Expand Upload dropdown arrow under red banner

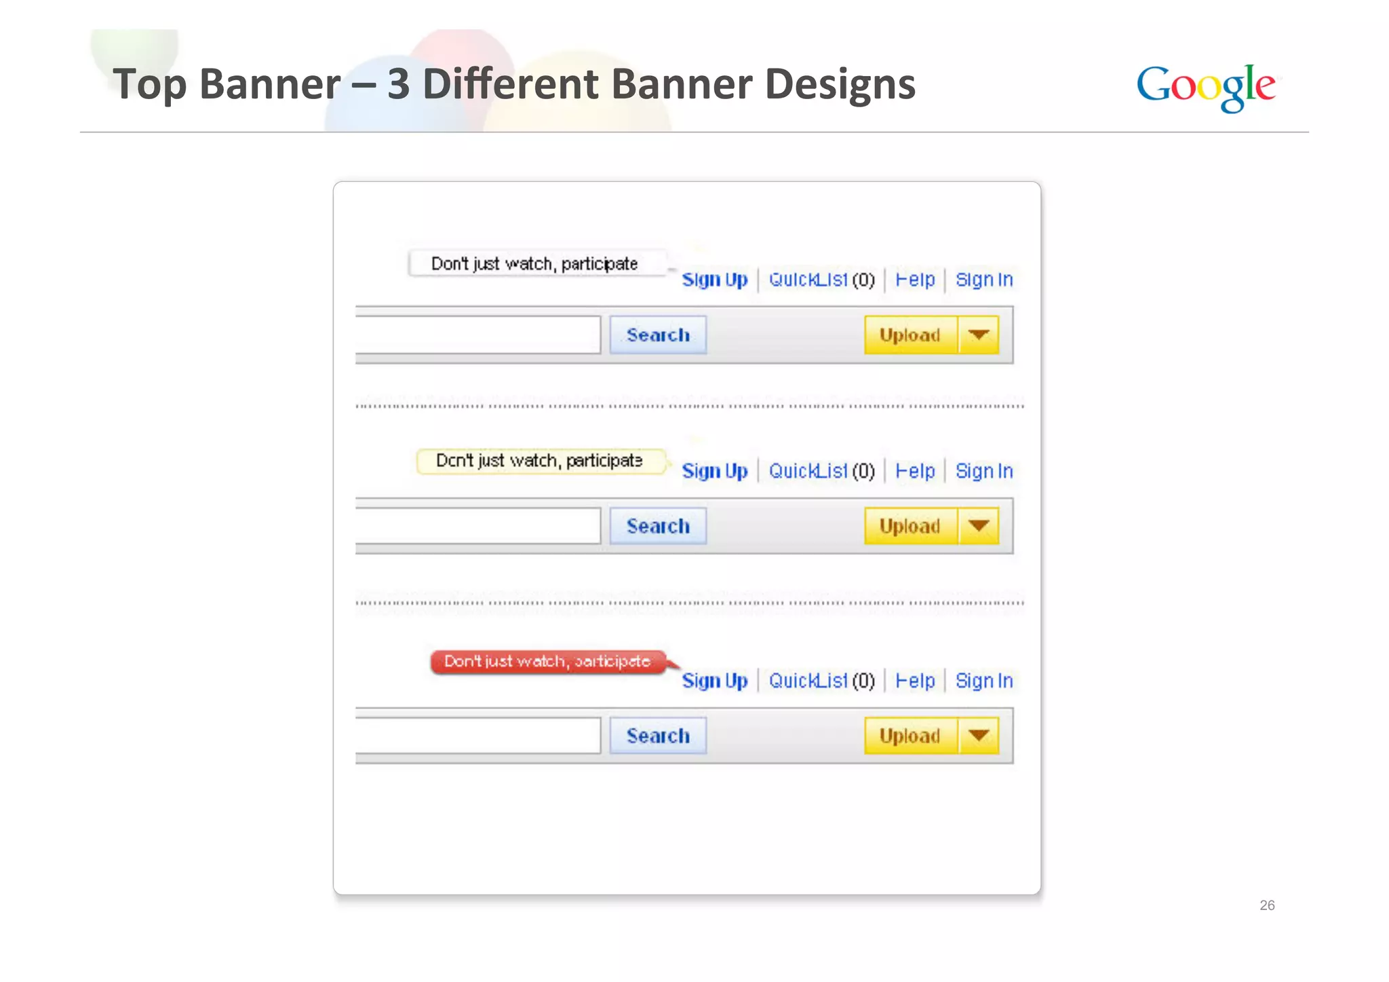tap(979, 736)
